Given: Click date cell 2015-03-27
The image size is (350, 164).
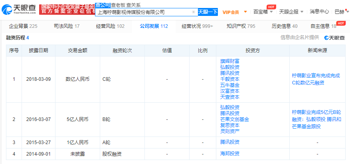Looking at the screenshot, I should [38, 142].
